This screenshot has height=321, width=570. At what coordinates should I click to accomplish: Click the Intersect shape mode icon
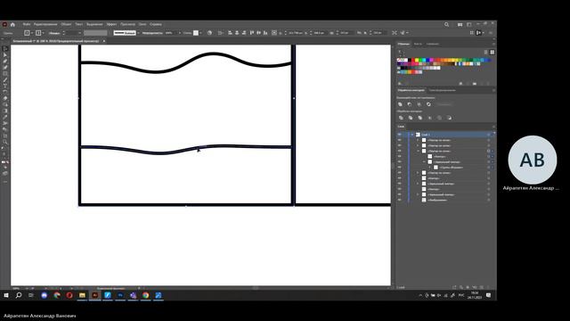click(419, 104)
